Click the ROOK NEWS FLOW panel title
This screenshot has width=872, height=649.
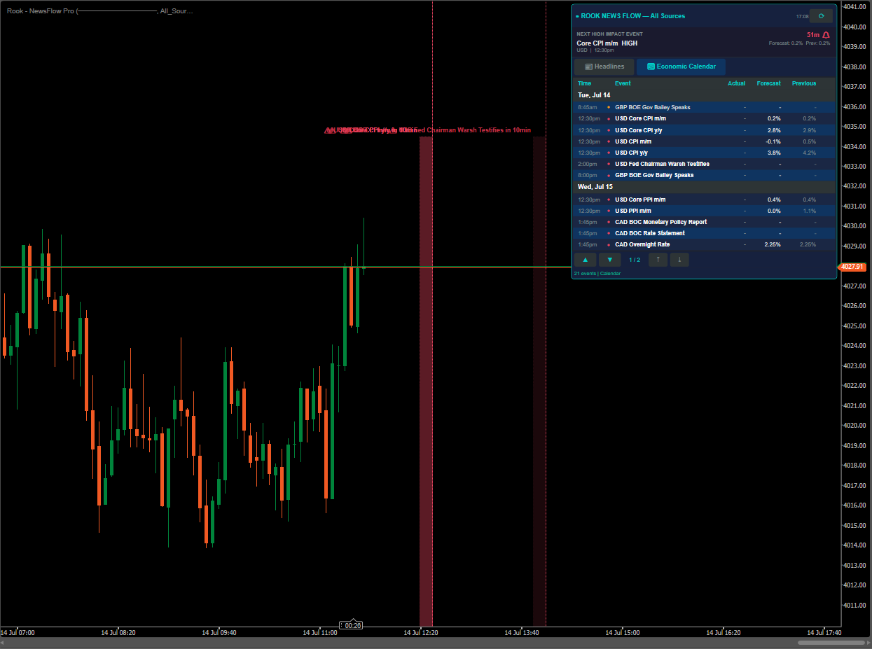point(632,16)
